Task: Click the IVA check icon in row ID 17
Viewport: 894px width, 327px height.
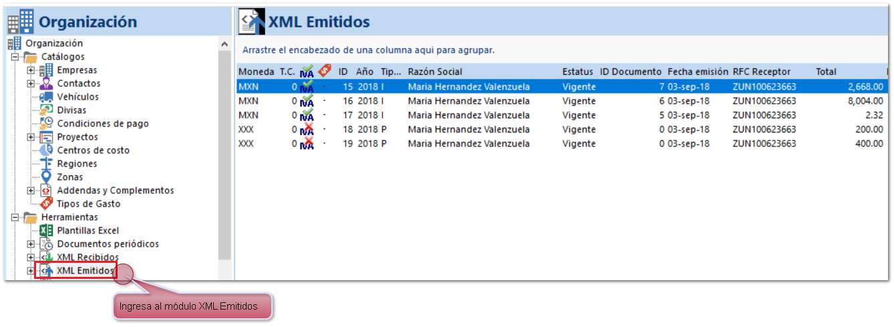Action: (307, 115)
